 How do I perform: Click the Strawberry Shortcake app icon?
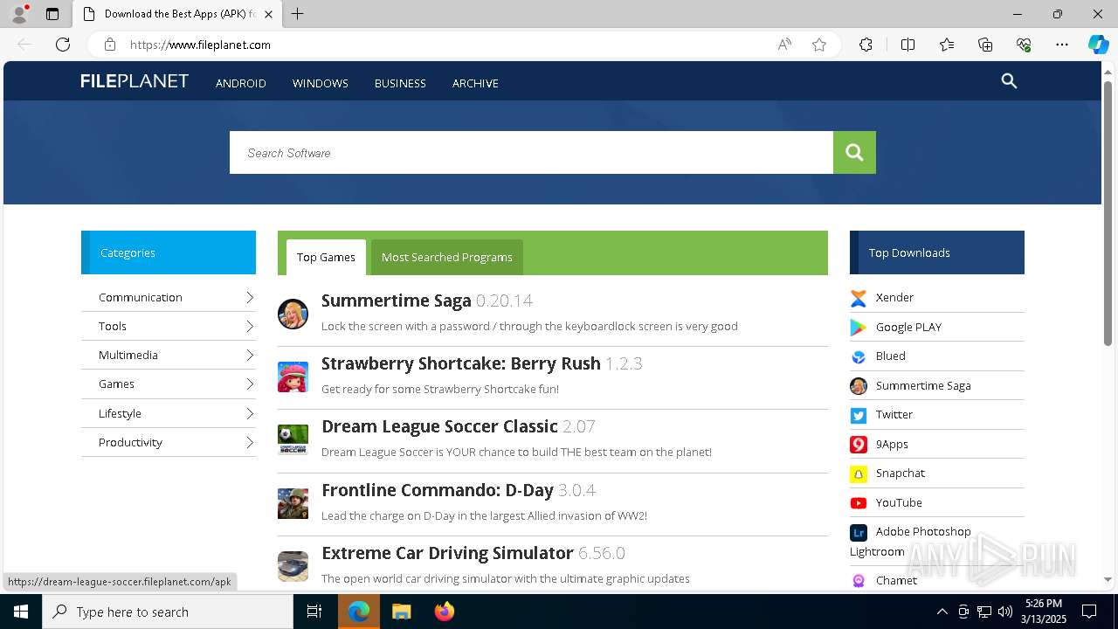point(293,377)
